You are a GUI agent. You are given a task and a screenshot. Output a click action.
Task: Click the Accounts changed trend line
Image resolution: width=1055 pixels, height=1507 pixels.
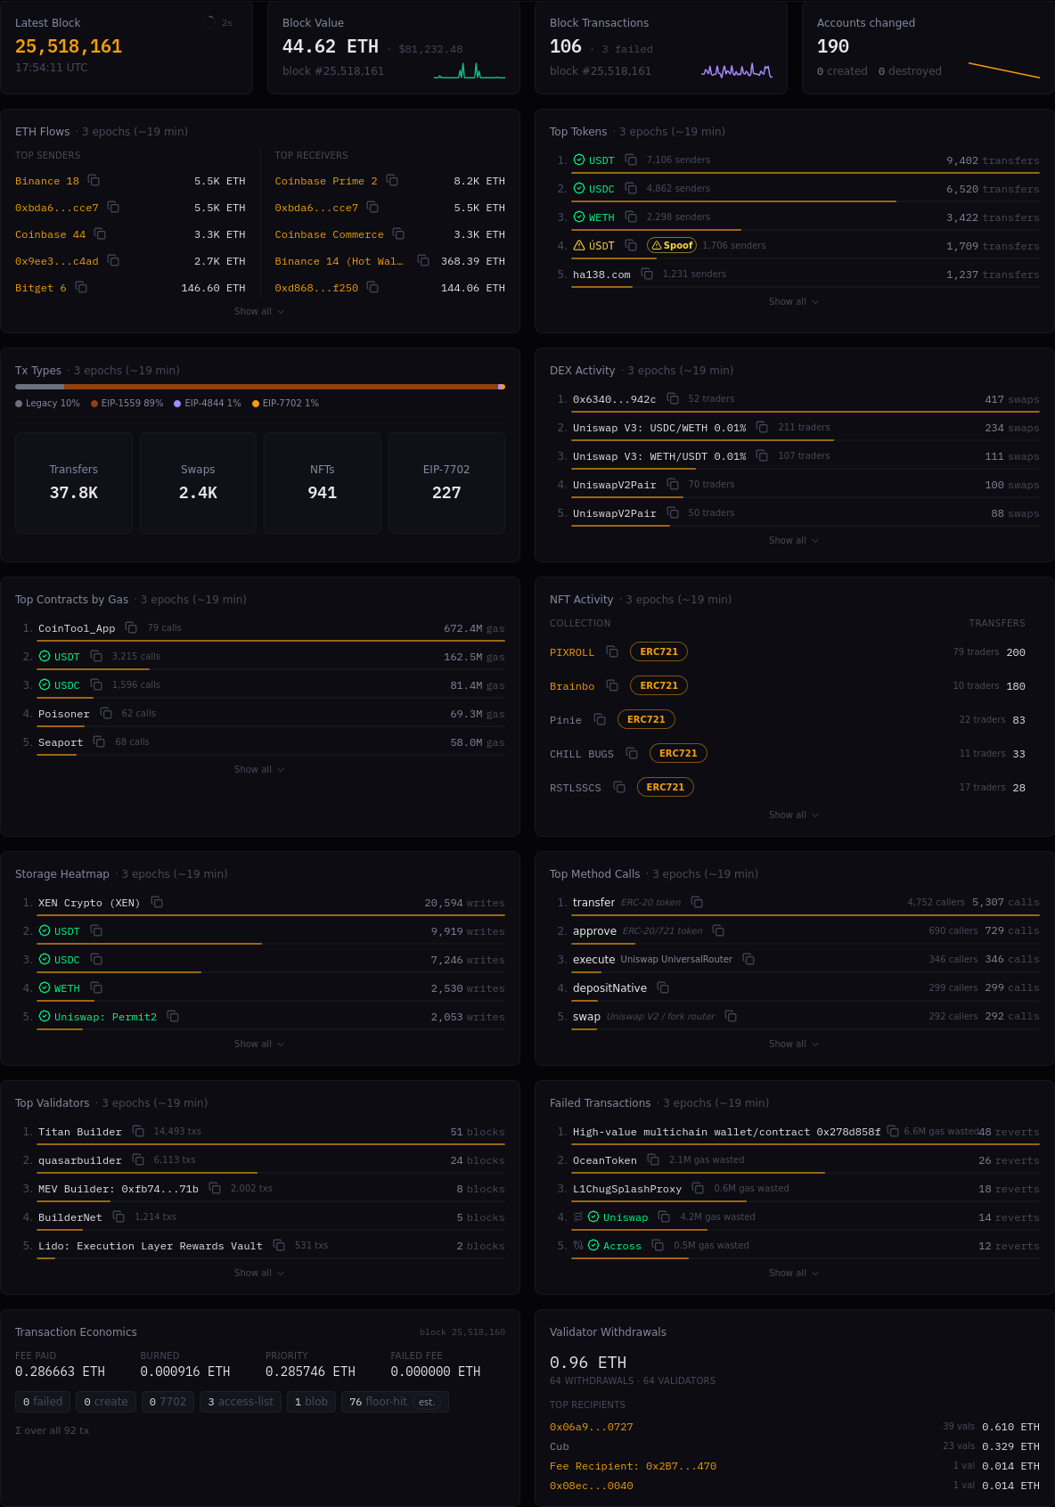(x=1004, y=70)
